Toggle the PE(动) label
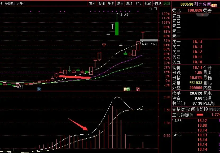This screenshot has width=220, height=153. tap(209, 104)
